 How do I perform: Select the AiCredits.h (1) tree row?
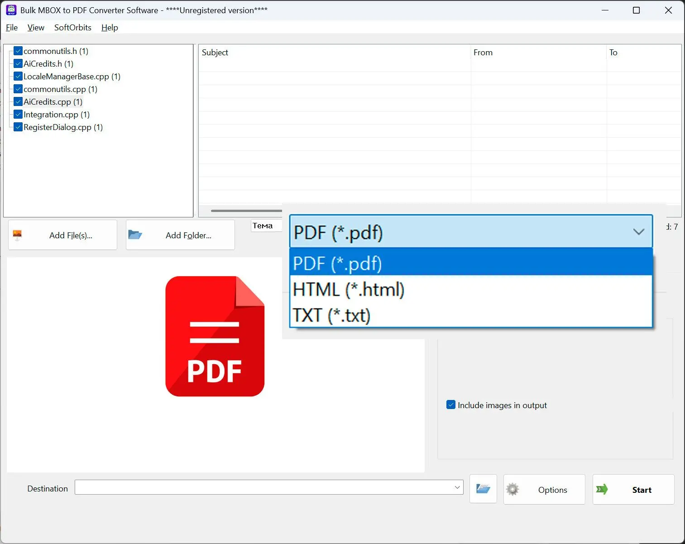coord(48,63)
